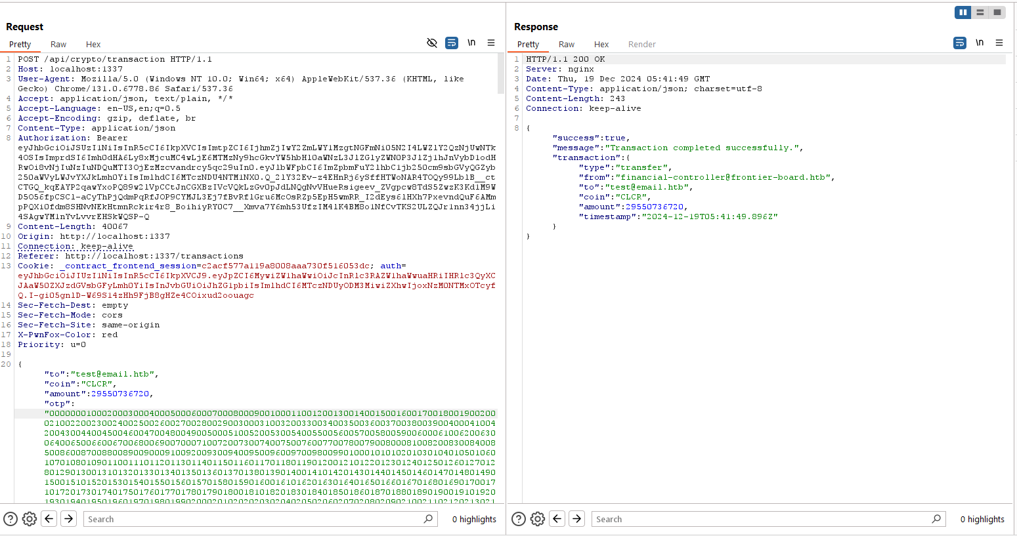Open Response panel hamburger options menu
Screen dimensions: 1017x536
click(x=999, y=43)
